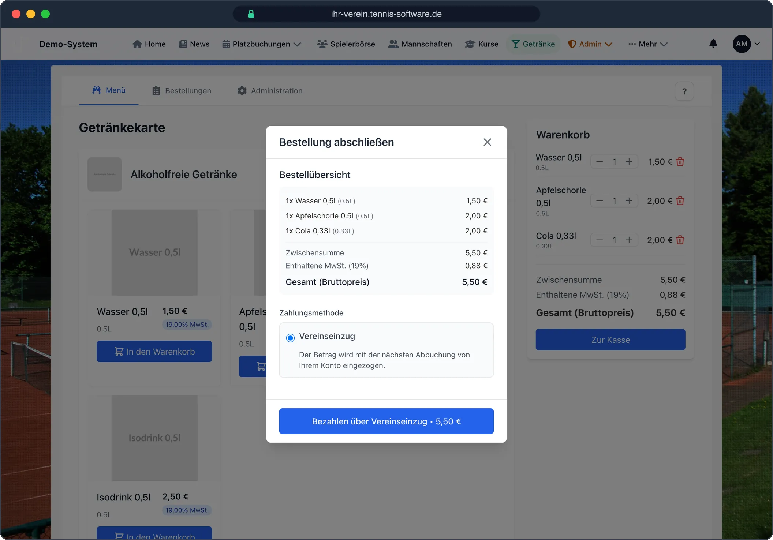
Task: Switch to the Menü tab
Action: [x=109, y=90]
